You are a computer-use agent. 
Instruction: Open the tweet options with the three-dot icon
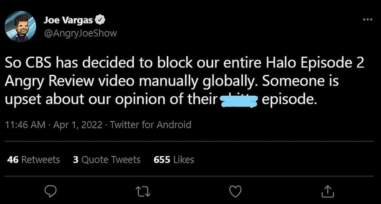coord(367,19)
